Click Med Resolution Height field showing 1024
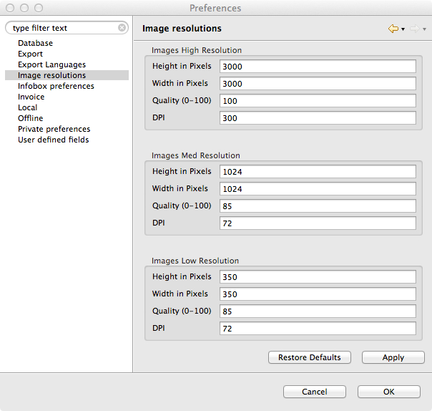This screenshot has width=432, height=411. (318, 172)
